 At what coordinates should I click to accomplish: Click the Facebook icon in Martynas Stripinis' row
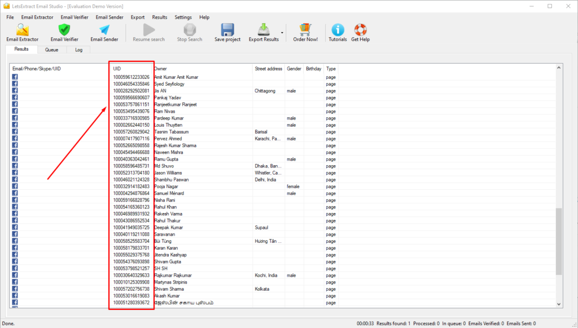pyautogui.click(x=15, y=282)
